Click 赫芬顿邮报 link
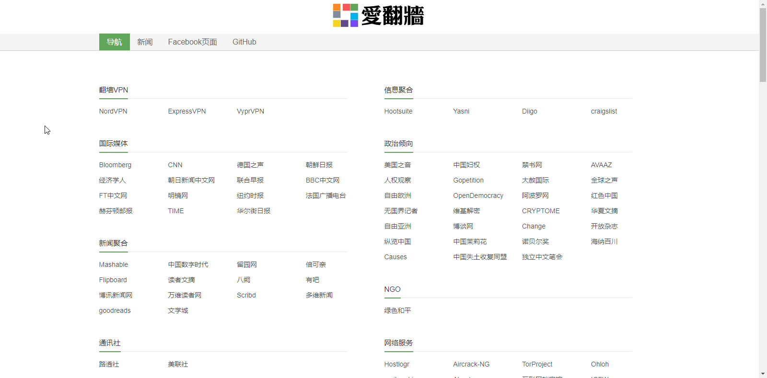Image resolution: width=767 pixels, height=378 pixels. click(116, 211)
